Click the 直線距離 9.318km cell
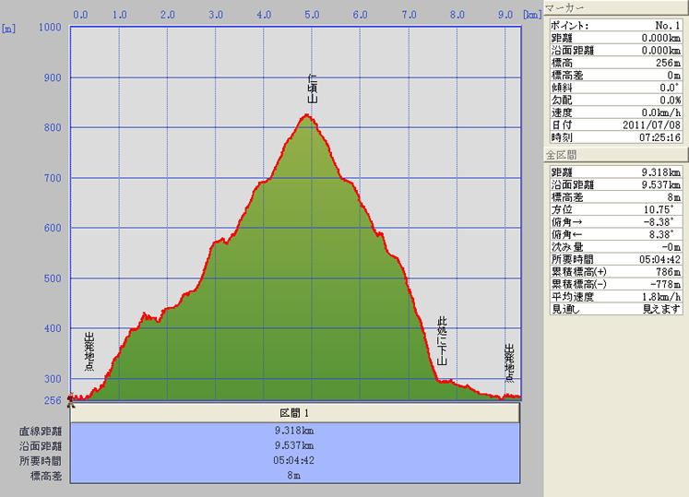The width and height of the screenshot is (689, 497). pyautogui.click(x=294, y=431)
